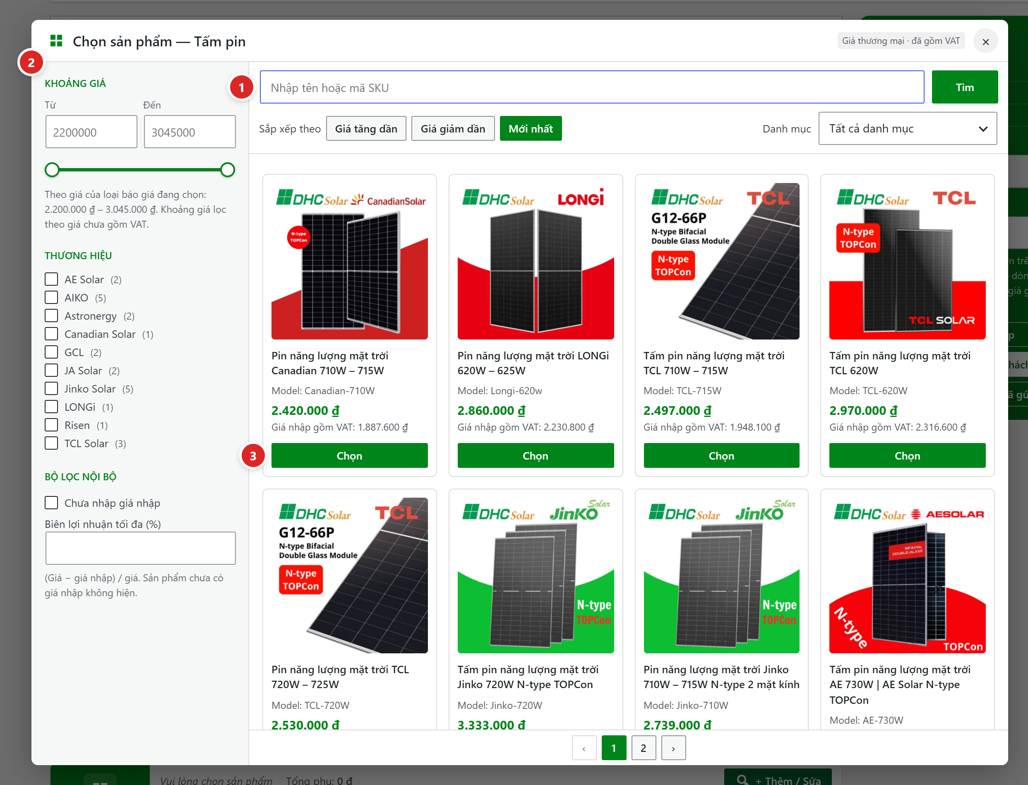1028x785 pixels.
Task: Click the Đến maximum price field
Action: pos(190,132)
